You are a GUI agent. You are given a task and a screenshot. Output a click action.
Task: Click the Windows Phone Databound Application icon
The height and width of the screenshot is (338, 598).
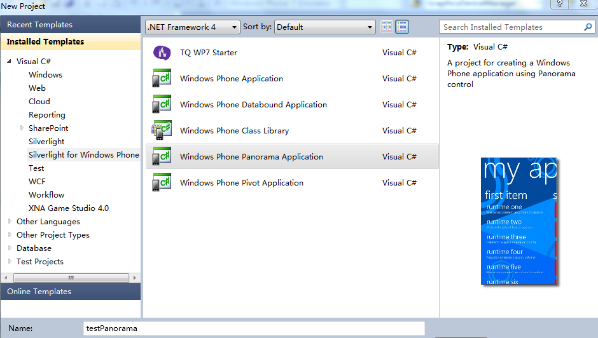162,104
